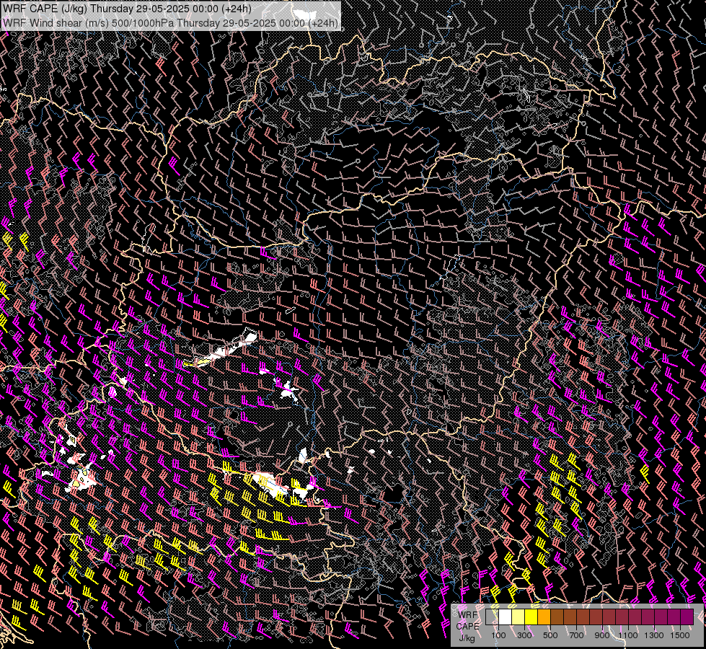Click the 'J/kg' unit label in legend

[467, 638]
